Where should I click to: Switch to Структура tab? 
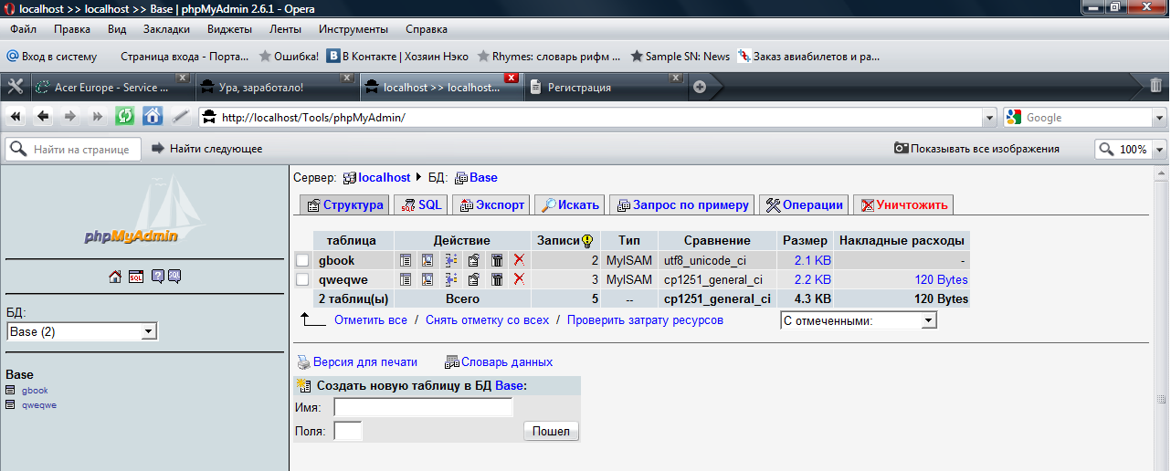(x=344, y=205)
